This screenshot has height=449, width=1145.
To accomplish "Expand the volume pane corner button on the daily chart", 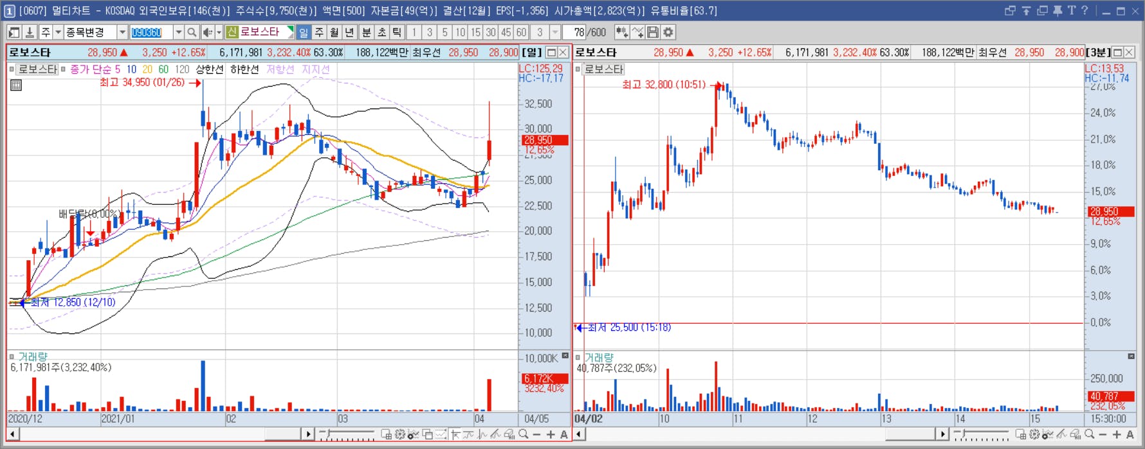I will point(565,356).
